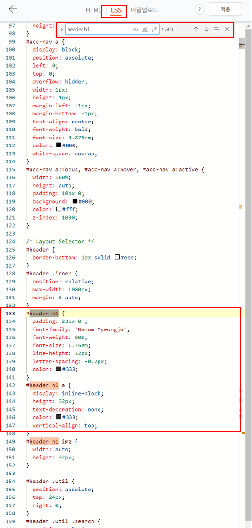Viewport: 252px width, 528px height.
Task: Click the 'font-weight: bold;' line
Action: [x=61, y=130]
